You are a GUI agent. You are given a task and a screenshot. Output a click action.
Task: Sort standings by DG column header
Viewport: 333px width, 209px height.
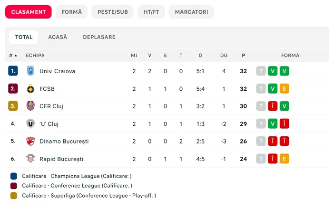tap(224, 55)
